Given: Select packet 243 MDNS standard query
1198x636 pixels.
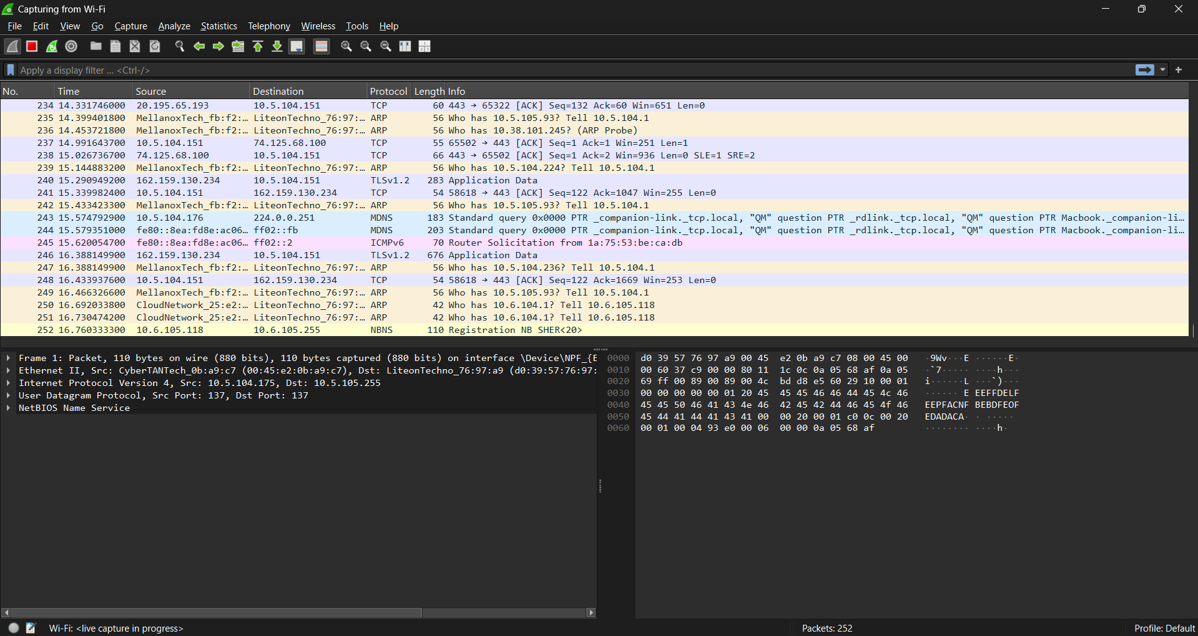Looking at the screenshot, I should point(594,218).
